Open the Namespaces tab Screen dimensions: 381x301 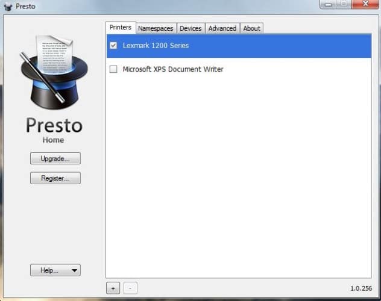click(x=156, y=28)
